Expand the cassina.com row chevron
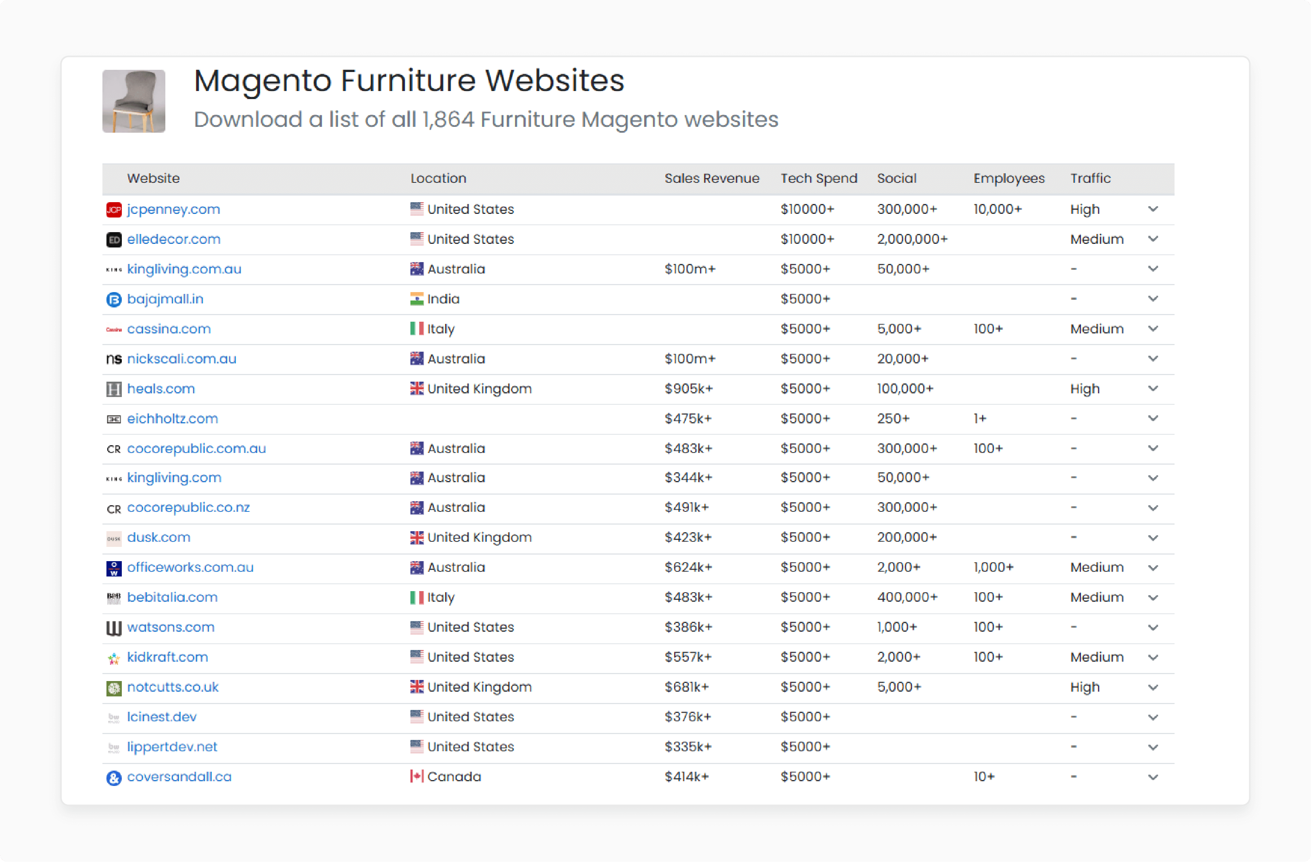 (1152, 329)
